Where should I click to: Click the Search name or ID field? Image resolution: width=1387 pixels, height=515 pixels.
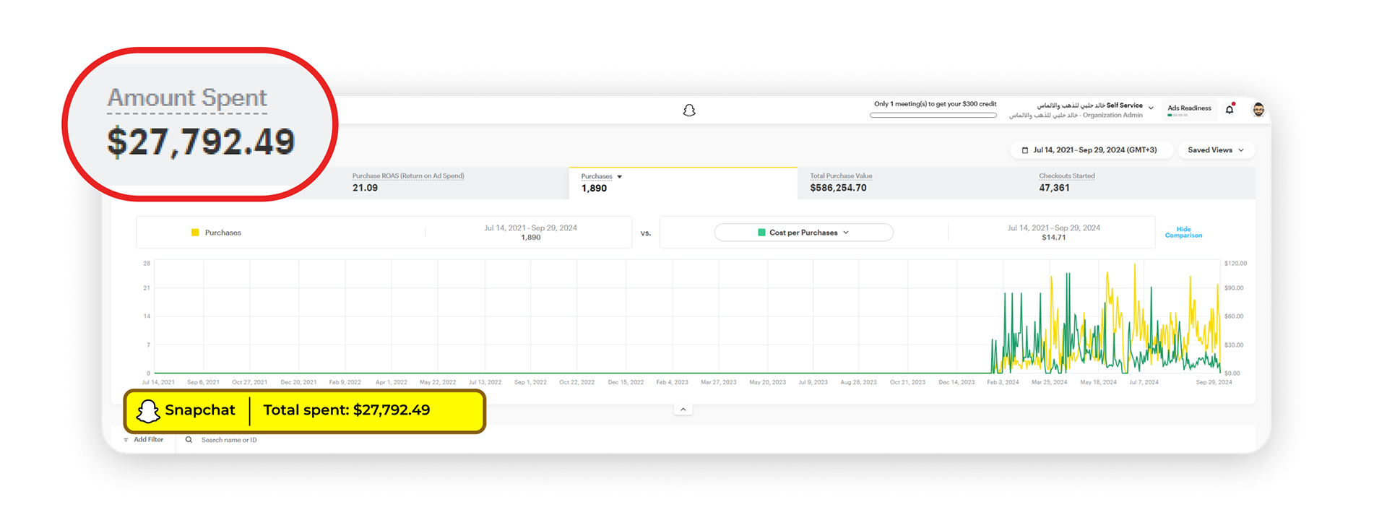(229, 440)
